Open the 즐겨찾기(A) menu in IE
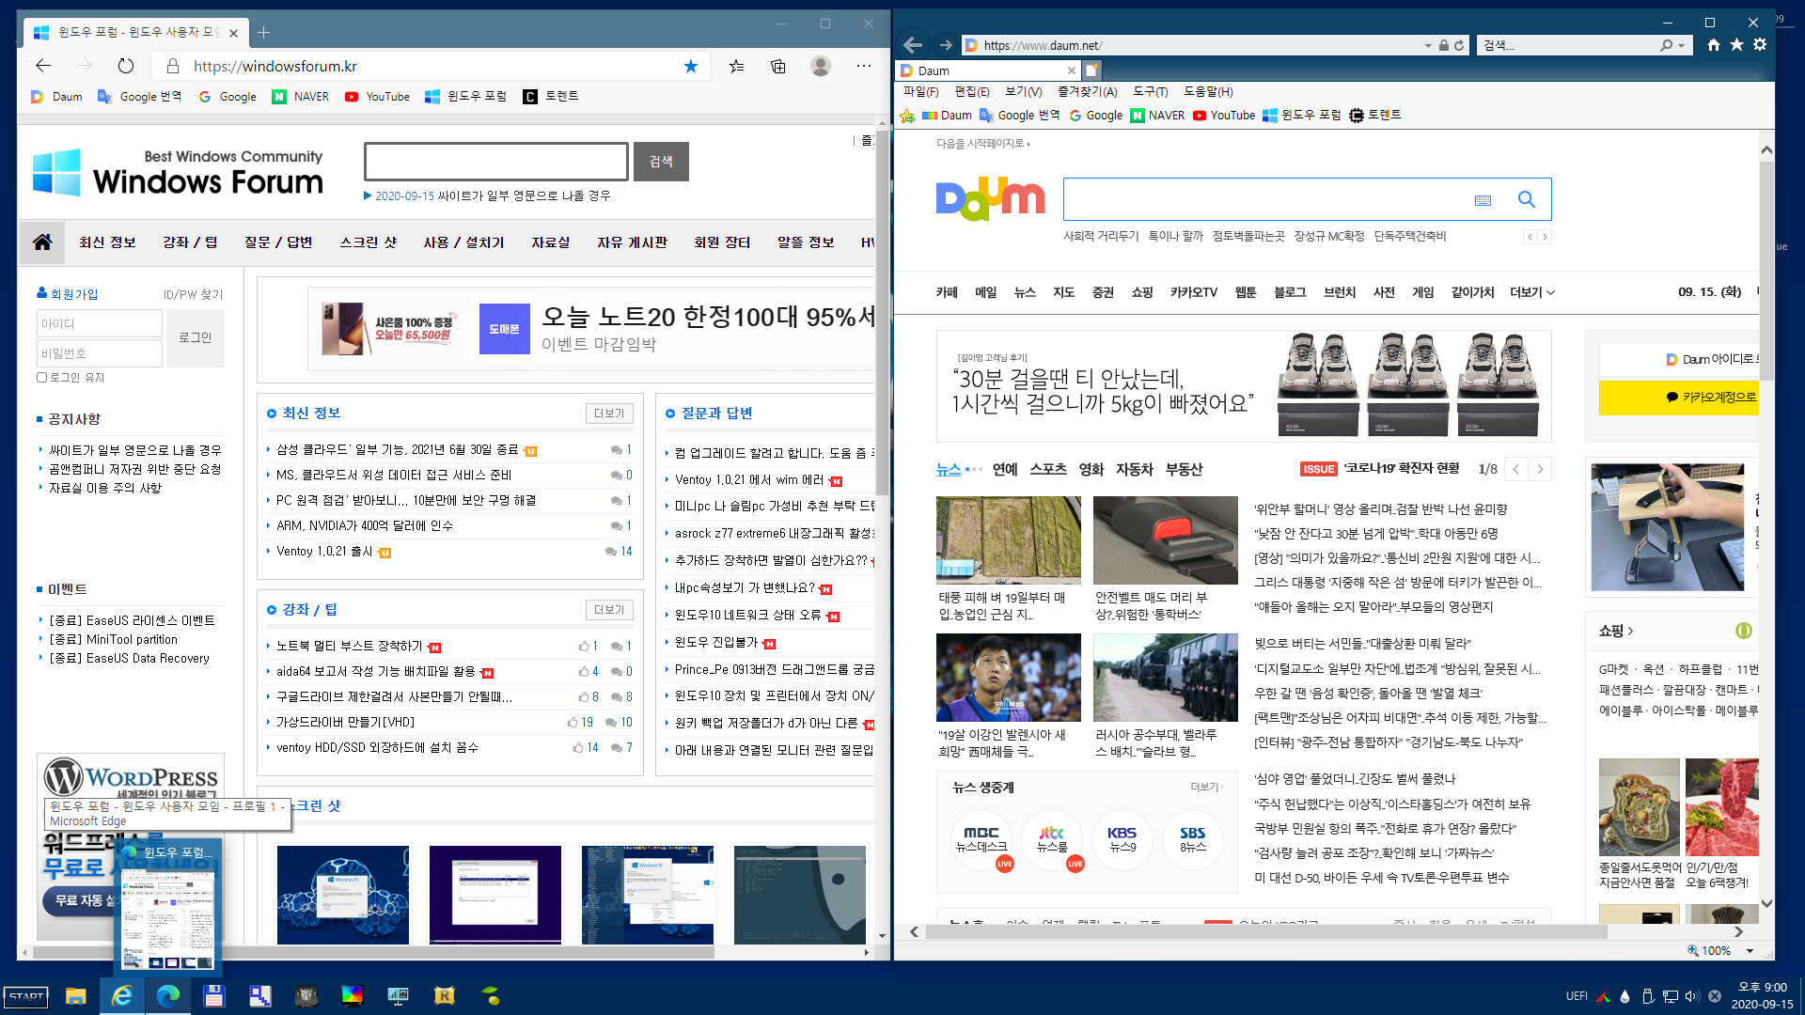This screenshot has height=1015, width=1805. [x=1087, y=92]
